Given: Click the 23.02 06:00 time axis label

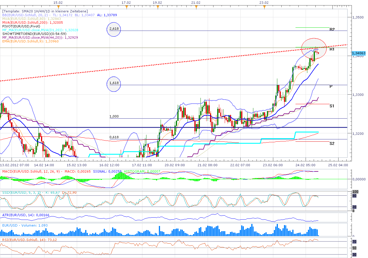Looking at the screenshot, I should 273,165.
